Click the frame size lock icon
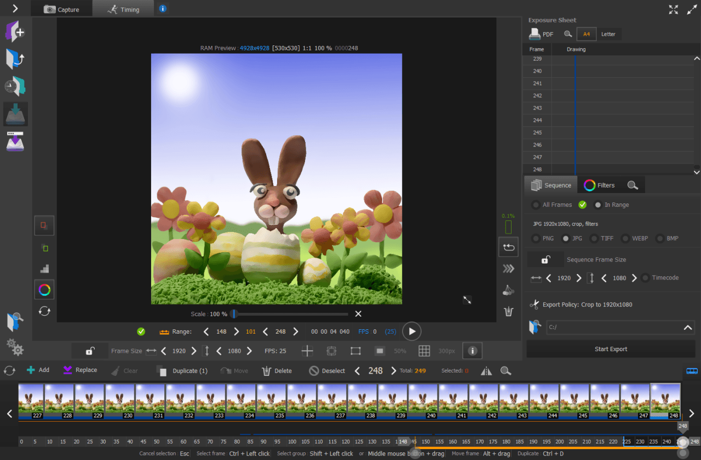Image resolution: width=701 pixels, height=460 pixels. coord(90,351)
